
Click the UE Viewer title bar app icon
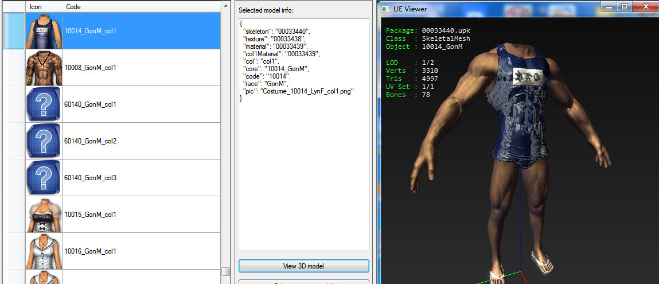(x=385, y=9)
